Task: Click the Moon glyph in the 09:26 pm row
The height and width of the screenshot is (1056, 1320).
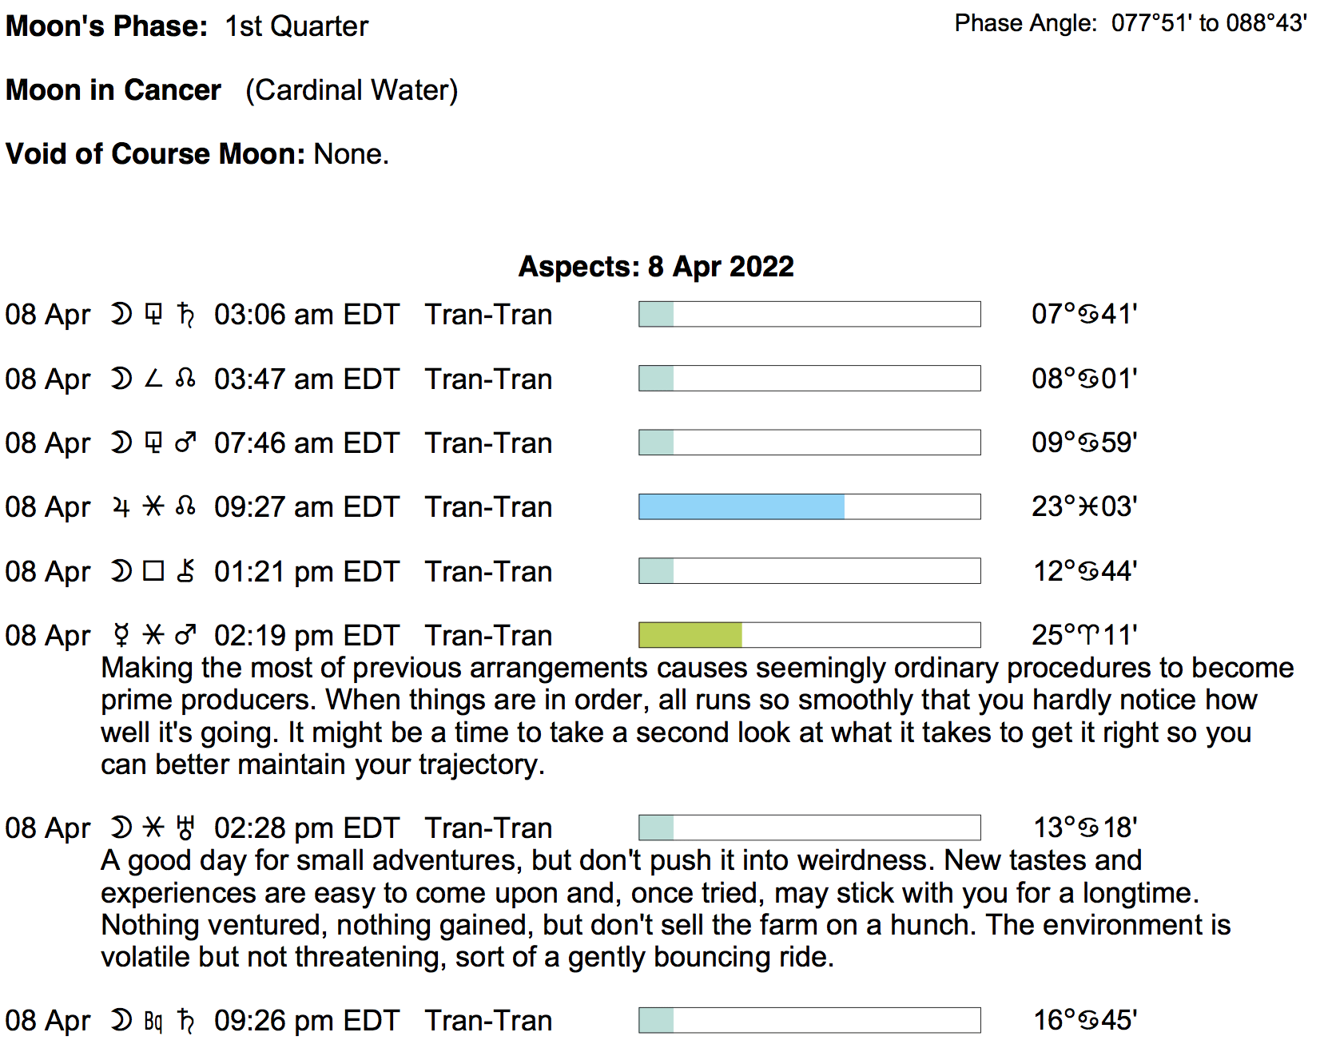Action: click(x=121, y=1021)
